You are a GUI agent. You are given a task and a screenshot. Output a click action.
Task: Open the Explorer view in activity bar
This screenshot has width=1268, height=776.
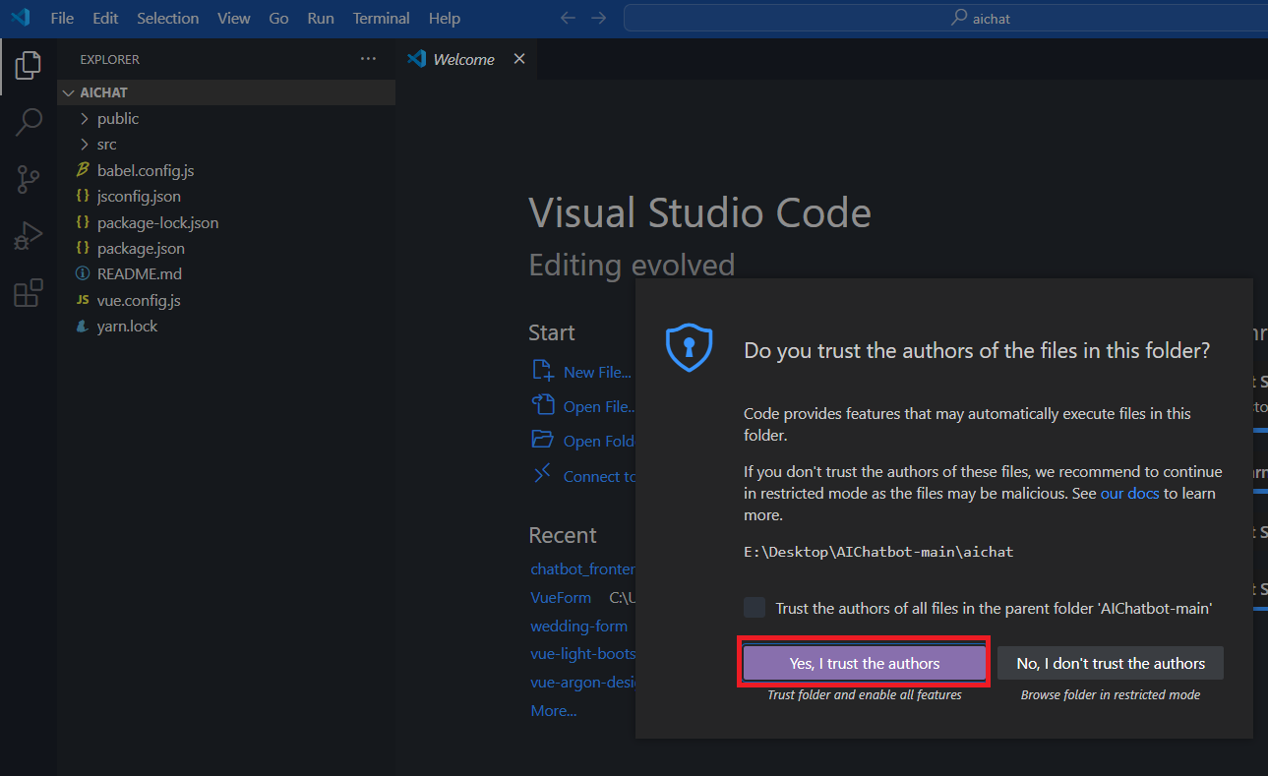pyautogui.click(x=29, y=66)
